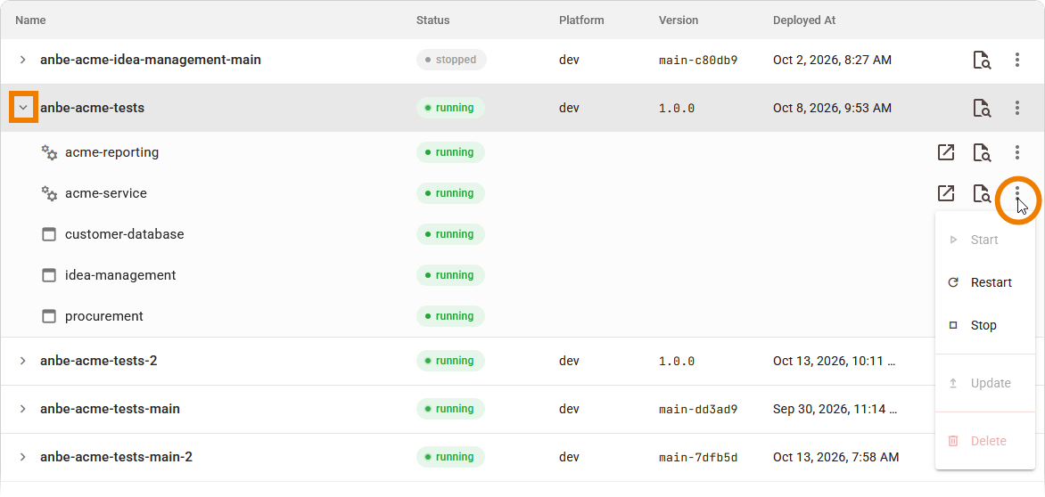Click version main-c80db9
The image size is (1045, 497).
click(x=698, y=60)
